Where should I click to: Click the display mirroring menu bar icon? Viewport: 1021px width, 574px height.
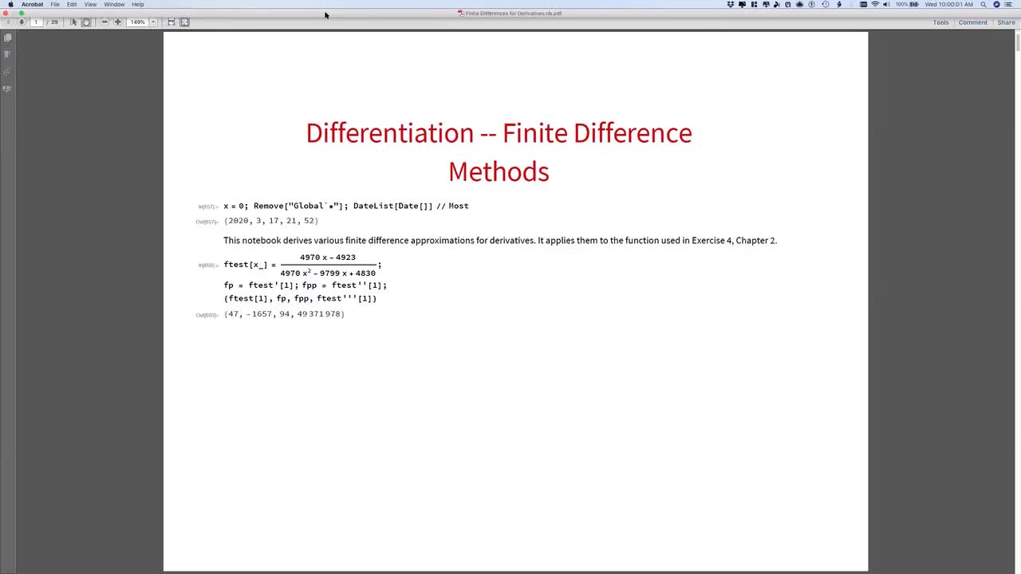[742, 4]
